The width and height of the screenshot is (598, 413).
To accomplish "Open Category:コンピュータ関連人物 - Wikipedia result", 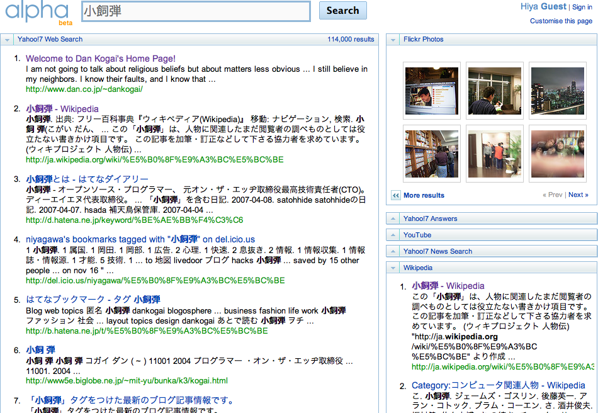I will (499, 385).
